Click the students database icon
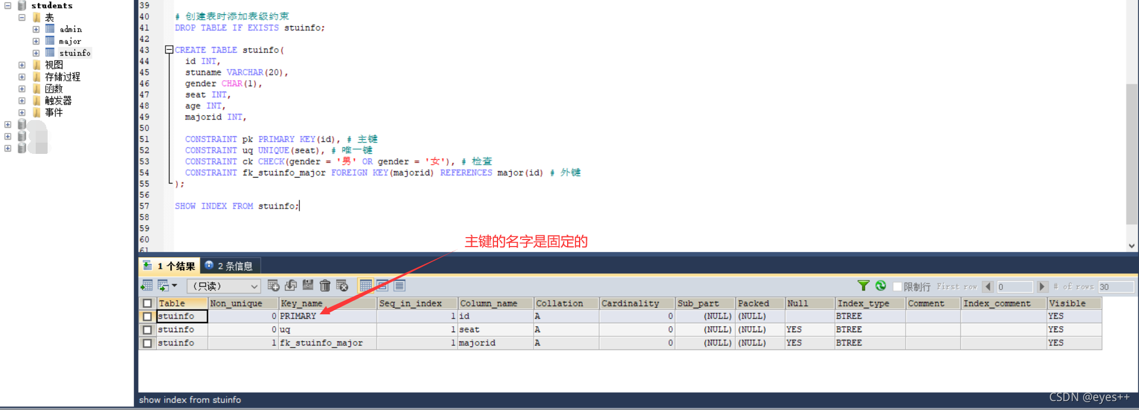This screenshot has height=410, width=1139. point(22,5)
